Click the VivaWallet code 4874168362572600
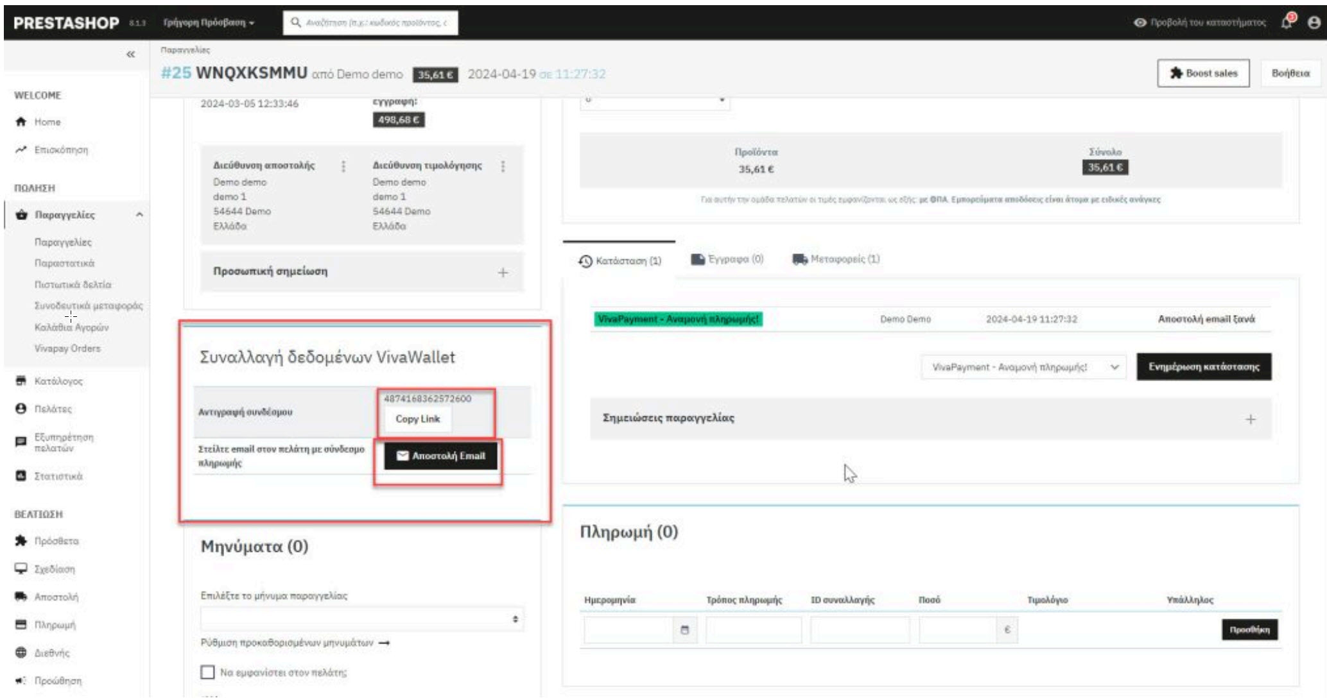 tap(427, 399)
